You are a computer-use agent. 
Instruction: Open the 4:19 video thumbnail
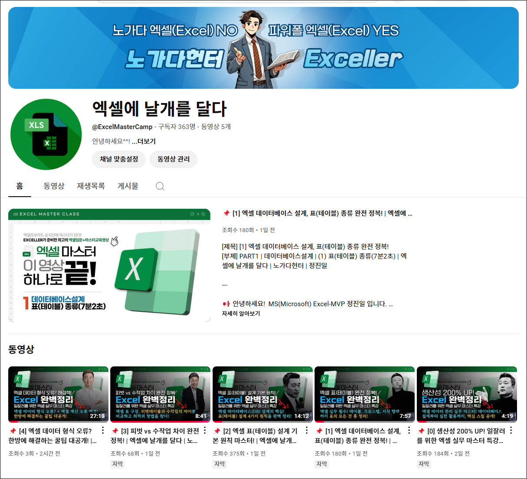point(467,394)
